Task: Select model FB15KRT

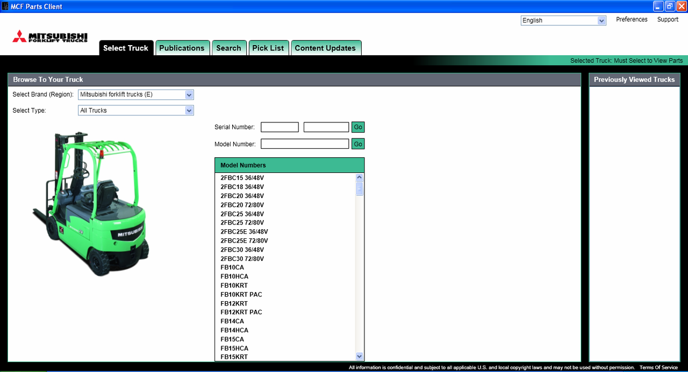Action: (234, 357)
